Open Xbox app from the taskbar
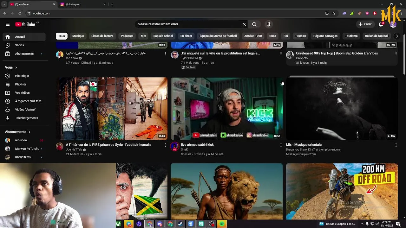The image size is (406, 228). [x=118, y=224]
